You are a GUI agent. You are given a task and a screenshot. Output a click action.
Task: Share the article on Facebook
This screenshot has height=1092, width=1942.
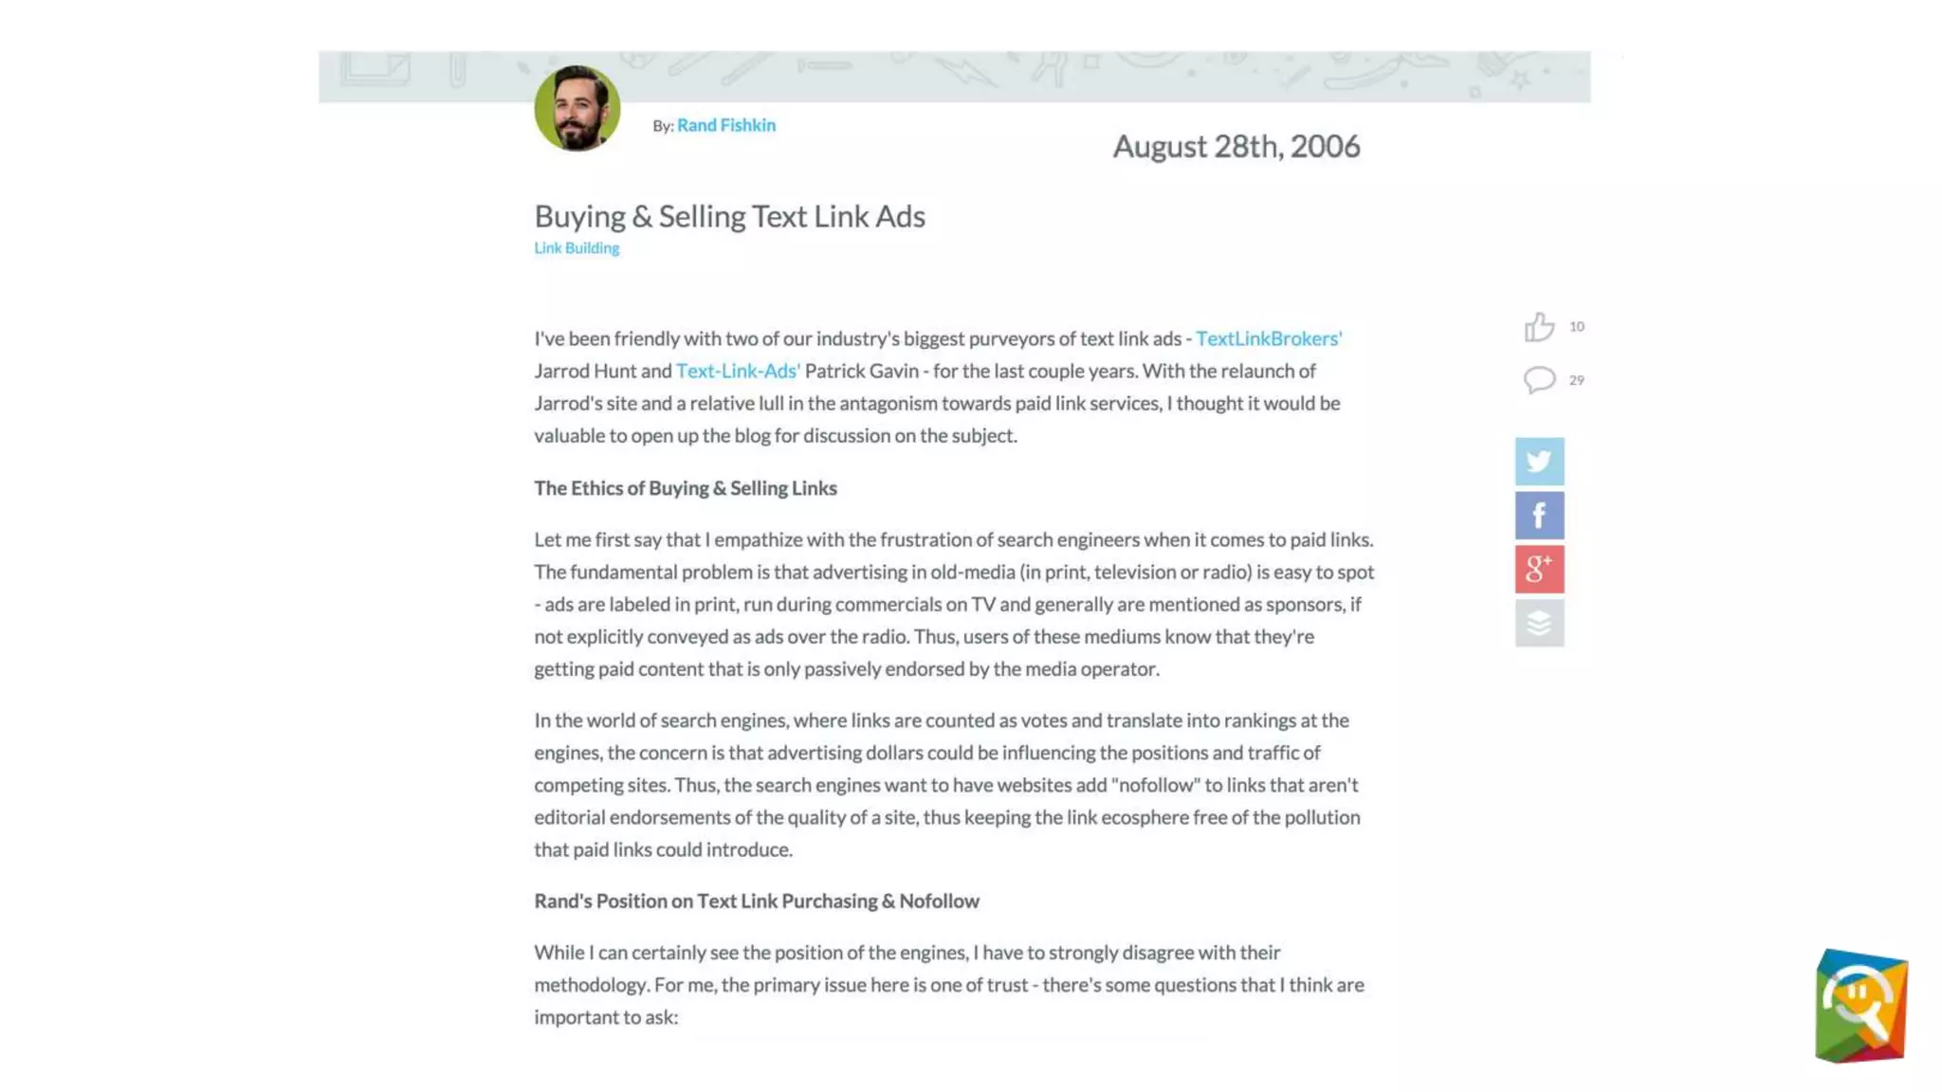tap(1538, 516)
